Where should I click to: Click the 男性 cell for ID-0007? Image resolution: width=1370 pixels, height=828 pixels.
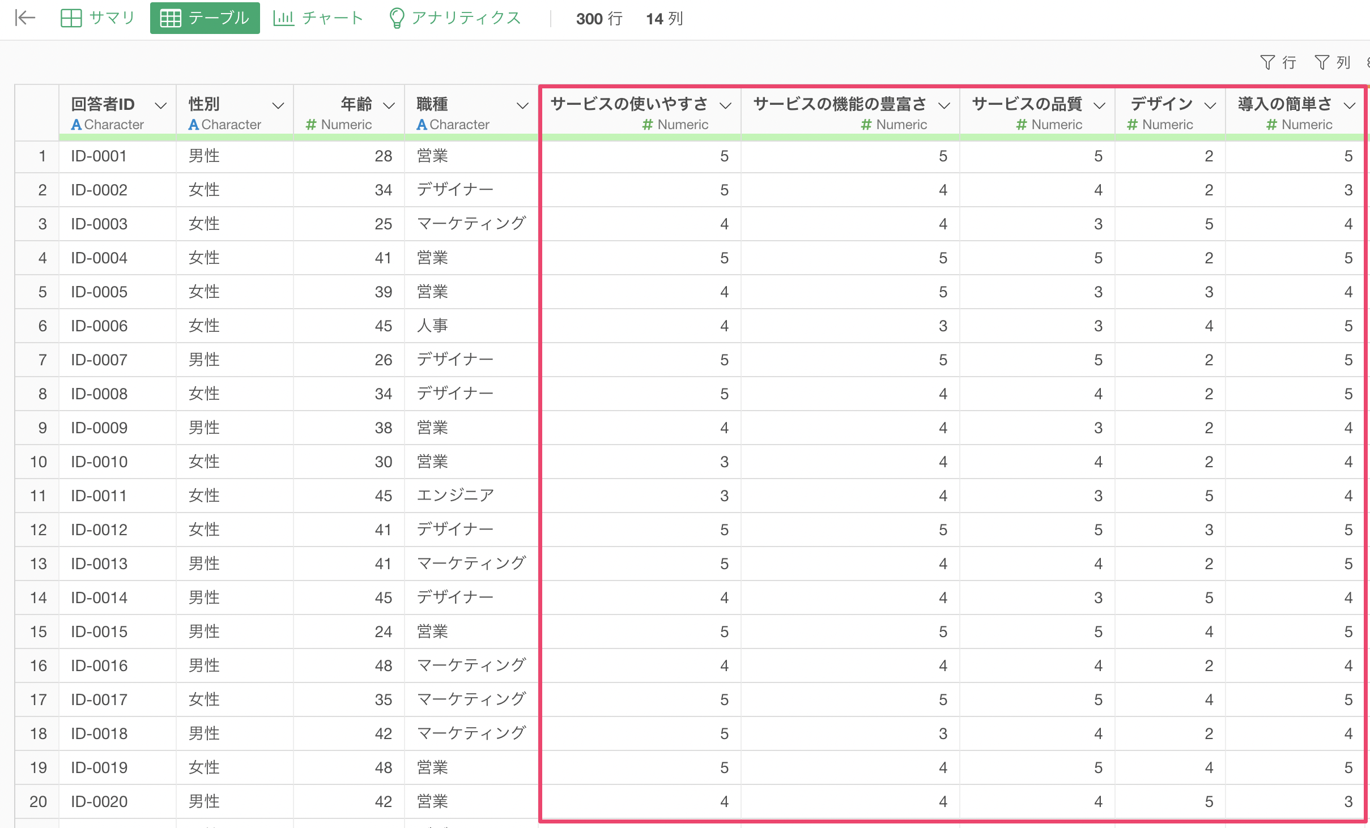click(235, 360)
